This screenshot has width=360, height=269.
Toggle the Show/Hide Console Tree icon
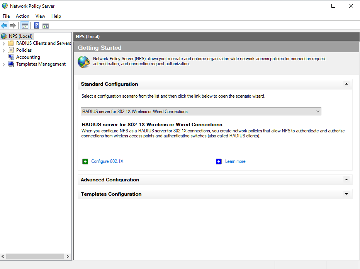click(25, 26)
